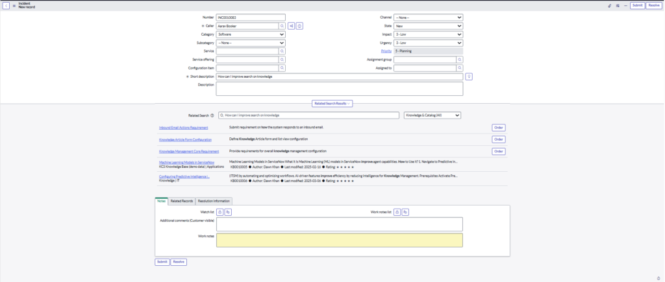Open the personalize form settings icon
Image resolution: width=665 pixels, height=282 pixels.
point(617,5)
